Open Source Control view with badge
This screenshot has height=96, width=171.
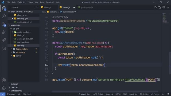click(x=4, y=24)
